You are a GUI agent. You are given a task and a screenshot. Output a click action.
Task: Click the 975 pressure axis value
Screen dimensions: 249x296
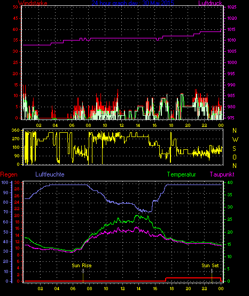[x=231, y=118]
